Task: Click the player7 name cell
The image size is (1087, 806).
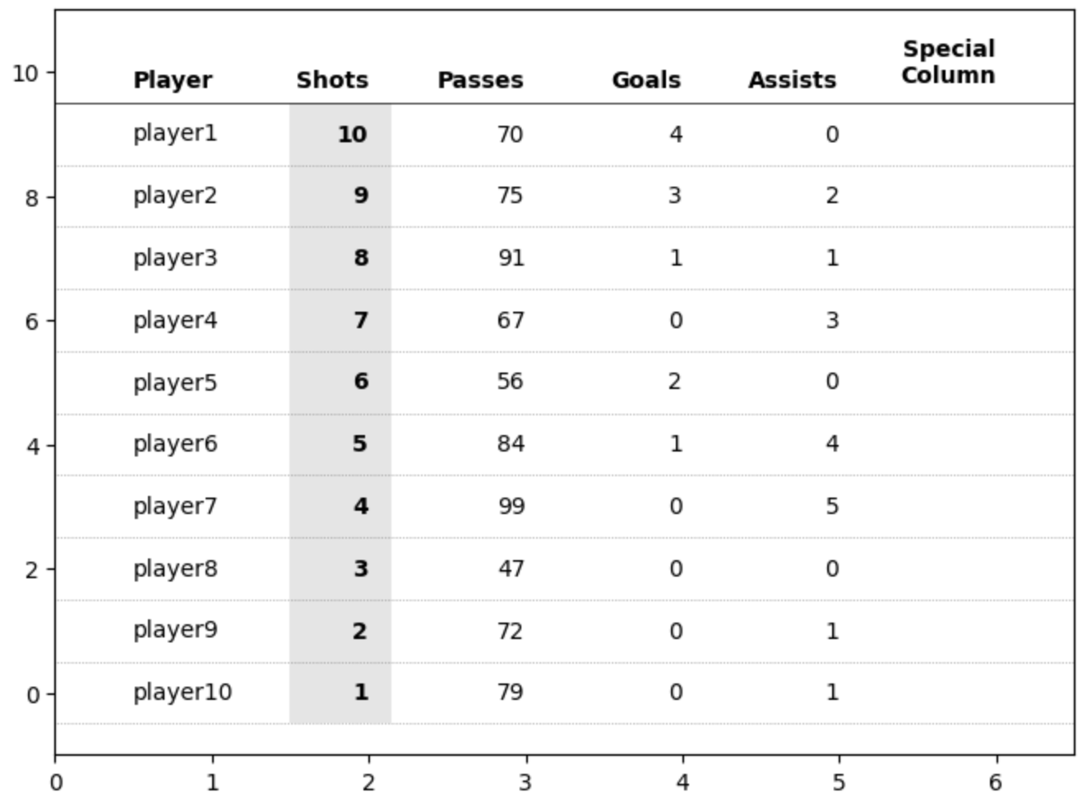Action: [x=175, y=506]
